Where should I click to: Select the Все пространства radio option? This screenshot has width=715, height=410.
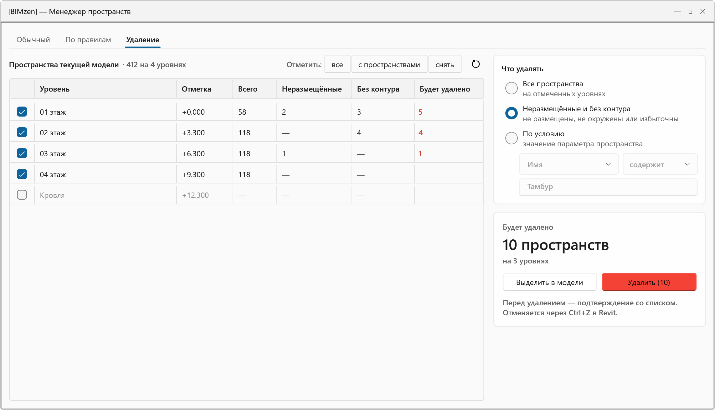[512, 88]
